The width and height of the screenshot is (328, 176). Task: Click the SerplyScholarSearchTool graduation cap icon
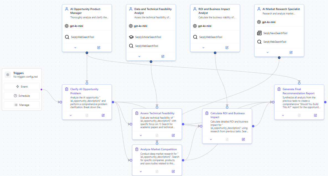pos(131,37)
